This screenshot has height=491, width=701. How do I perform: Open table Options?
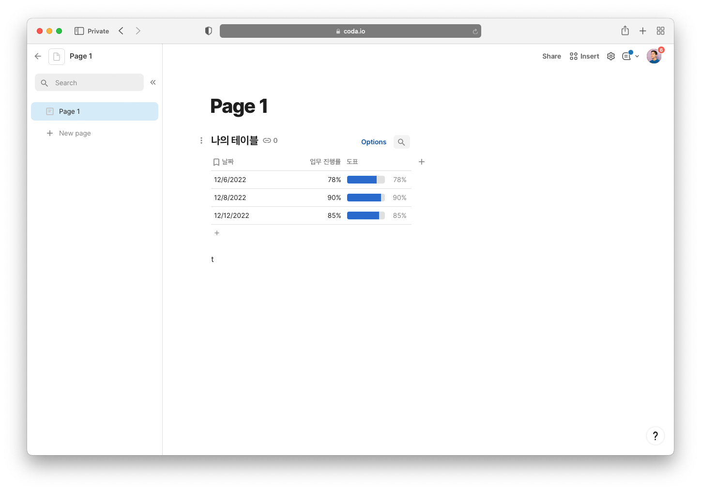click(x=374, y=142)
